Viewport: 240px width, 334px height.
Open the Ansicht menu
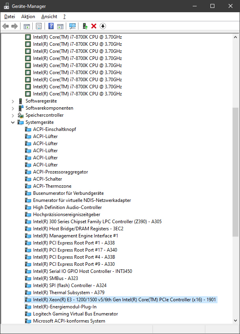(x=49, y=17)
